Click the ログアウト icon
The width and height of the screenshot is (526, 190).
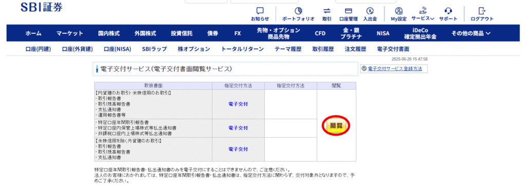(482, 11)
